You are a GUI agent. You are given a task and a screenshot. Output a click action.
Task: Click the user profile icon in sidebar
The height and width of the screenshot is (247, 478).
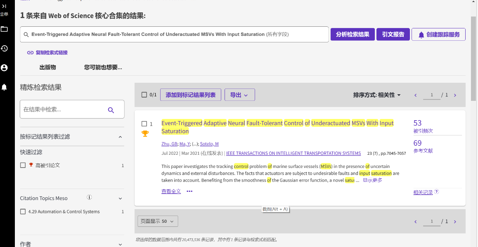click(x=4, y=68)
